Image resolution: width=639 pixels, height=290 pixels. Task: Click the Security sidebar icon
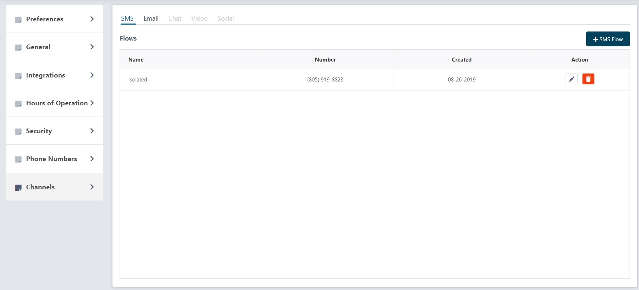pyautogui.click(x=18, y=131)
